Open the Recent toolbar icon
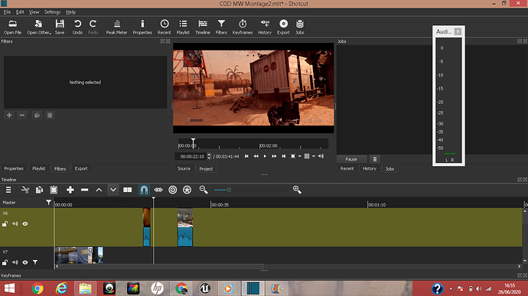 click(165, 27)
